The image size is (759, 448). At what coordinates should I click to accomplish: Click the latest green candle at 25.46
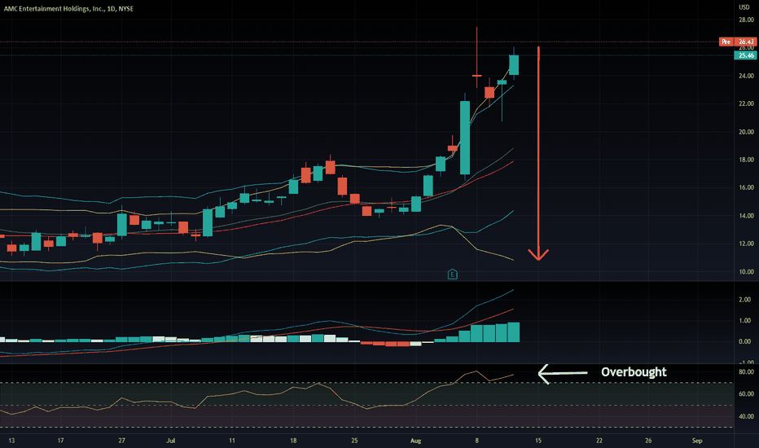[x=514, y=65]
